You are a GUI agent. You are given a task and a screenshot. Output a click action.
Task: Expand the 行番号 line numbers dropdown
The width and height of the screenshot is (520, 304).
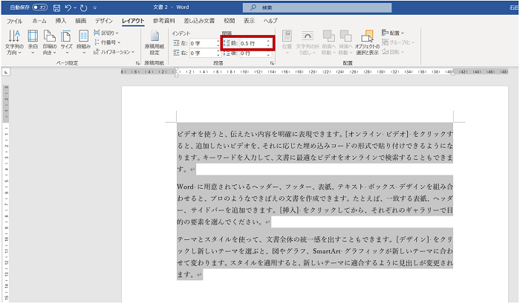[108, 42]
